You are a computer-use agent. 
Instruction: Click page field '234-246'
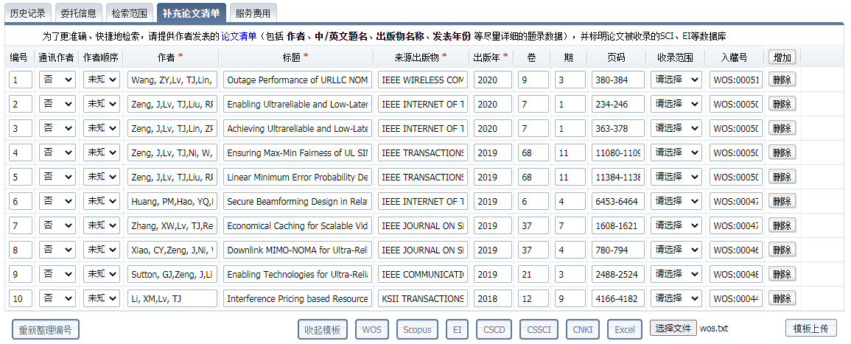tap(618, 104)
